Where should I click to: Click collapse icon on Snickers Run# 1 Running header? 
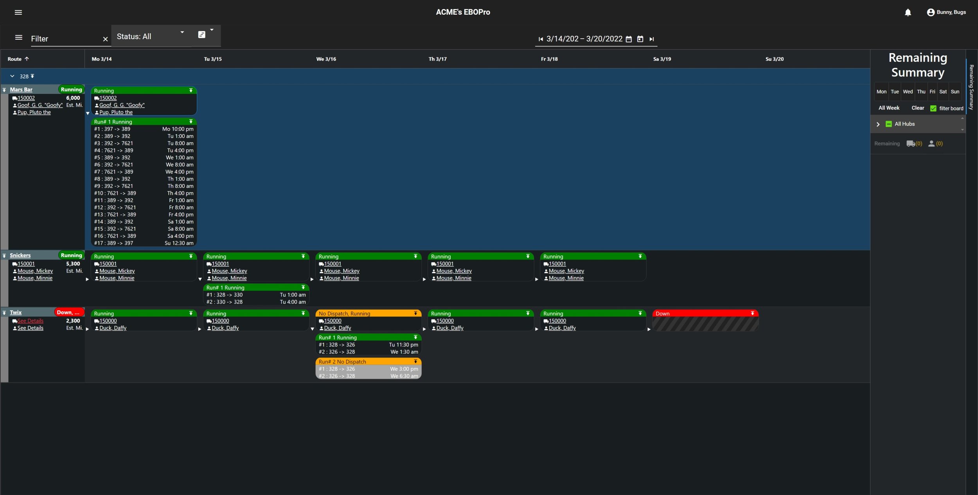[x=303, y=287]
